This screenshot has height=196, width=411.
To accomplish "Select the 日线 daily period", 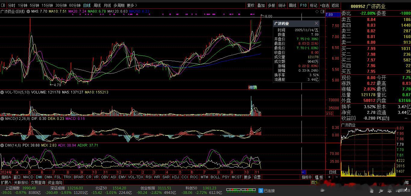I will (87, 5).
